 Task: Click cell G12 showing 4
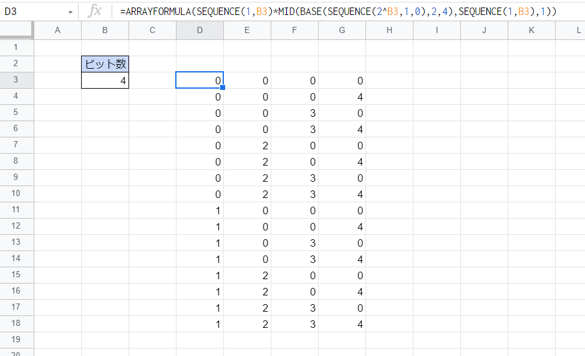[x=342, y=226]
